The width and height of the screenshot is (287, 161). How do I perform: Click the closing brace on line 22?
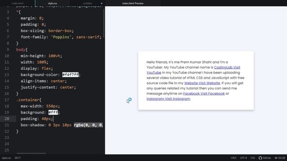click(x=17, y=131)
